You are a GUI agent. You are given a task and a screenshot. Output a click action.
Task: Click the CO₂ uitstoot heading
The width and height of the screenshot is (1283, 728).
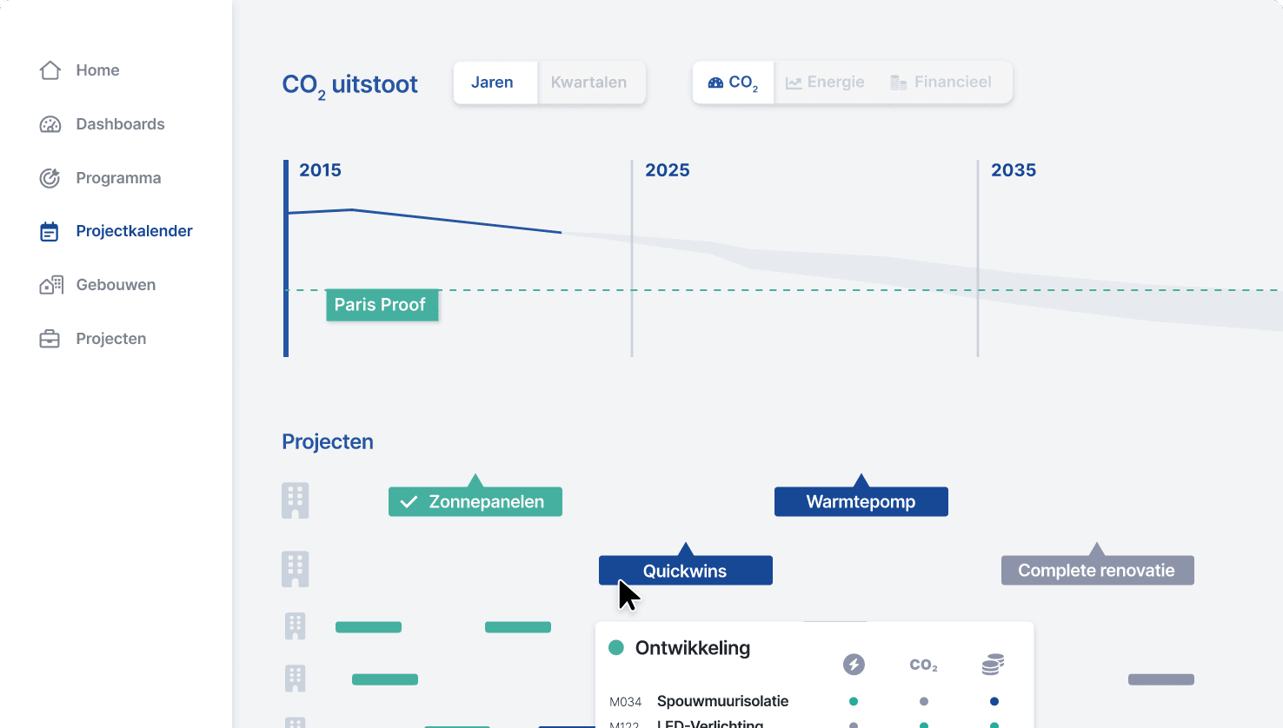click(x=350, y=85)
